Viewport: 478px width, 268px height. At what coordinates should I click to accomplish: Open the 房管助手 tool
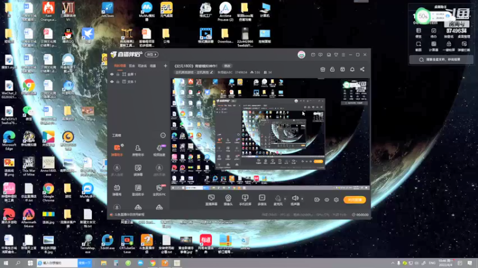pos(138,151)
